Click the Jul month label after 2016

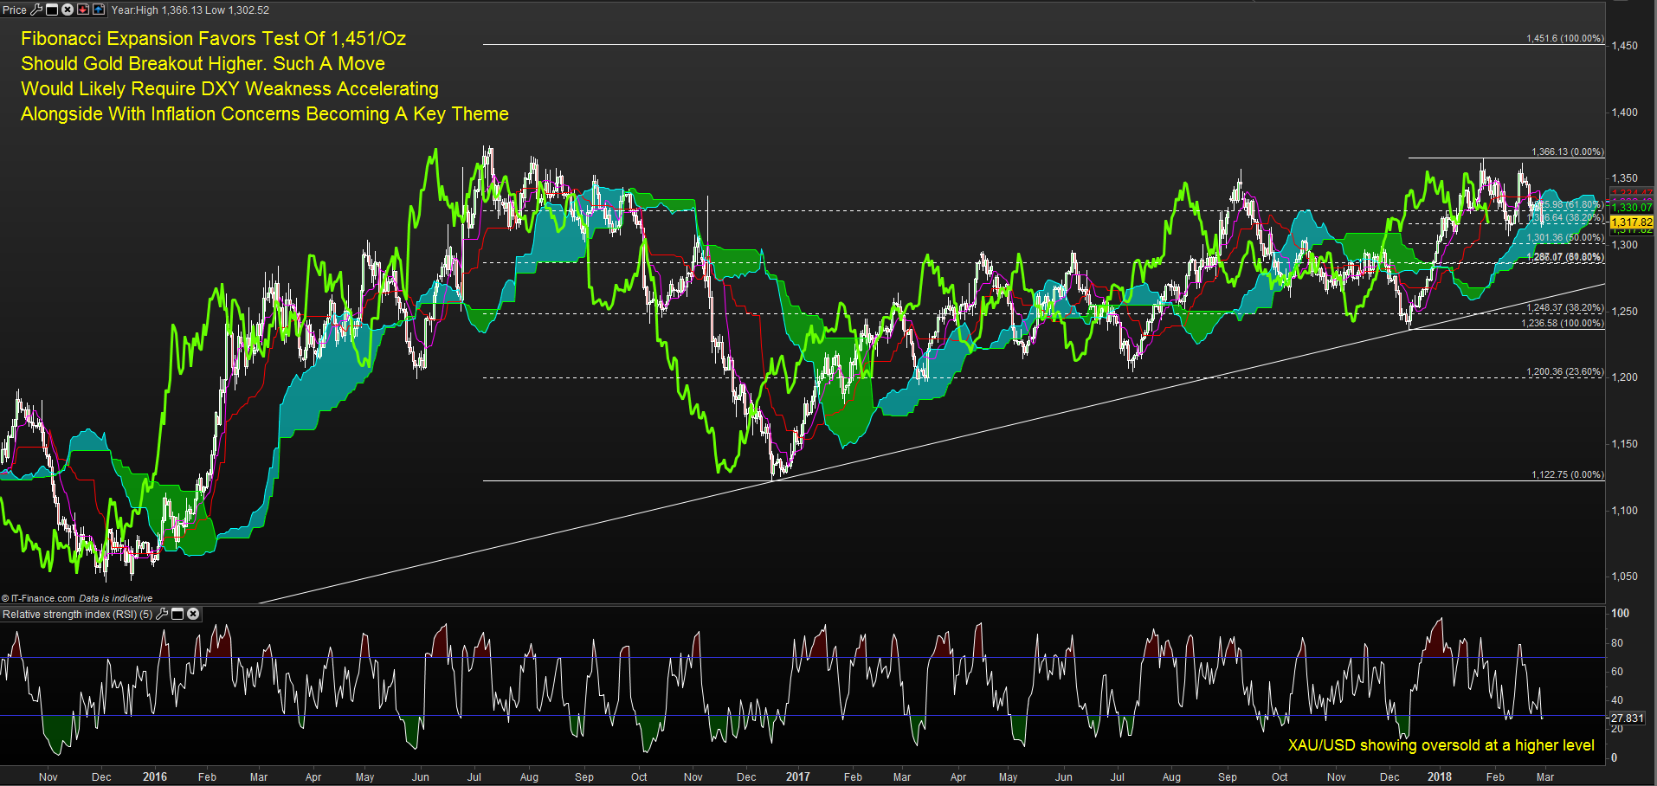coord(474,776)
